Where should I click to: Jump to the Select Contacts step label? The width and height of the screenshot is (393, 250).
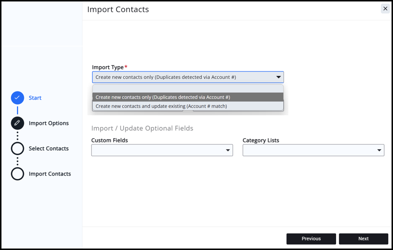tap(49, 148)
